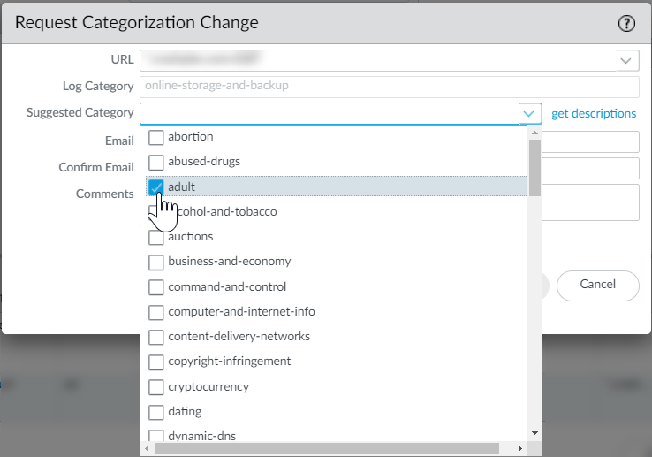
Task: Click the horizontal scroll left arrow
Action: click(147, 448)
